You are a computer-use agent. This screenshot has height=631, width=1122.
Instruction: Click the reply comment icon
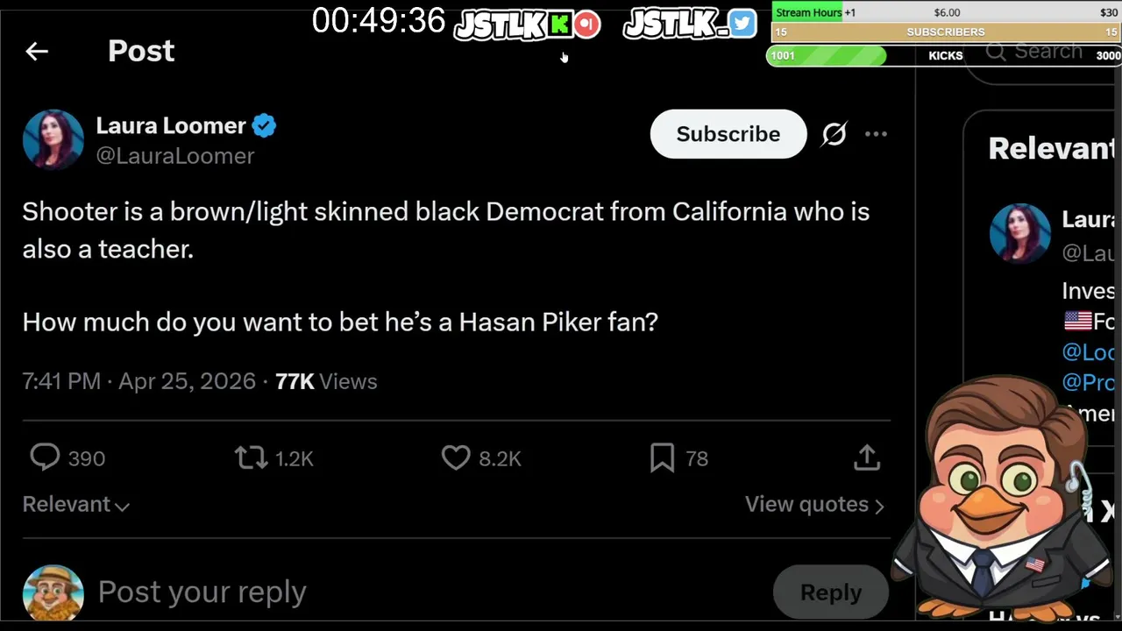click(45, 457)
